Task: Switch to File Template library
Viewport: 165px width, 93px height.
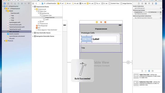Action: pos(142,71)
